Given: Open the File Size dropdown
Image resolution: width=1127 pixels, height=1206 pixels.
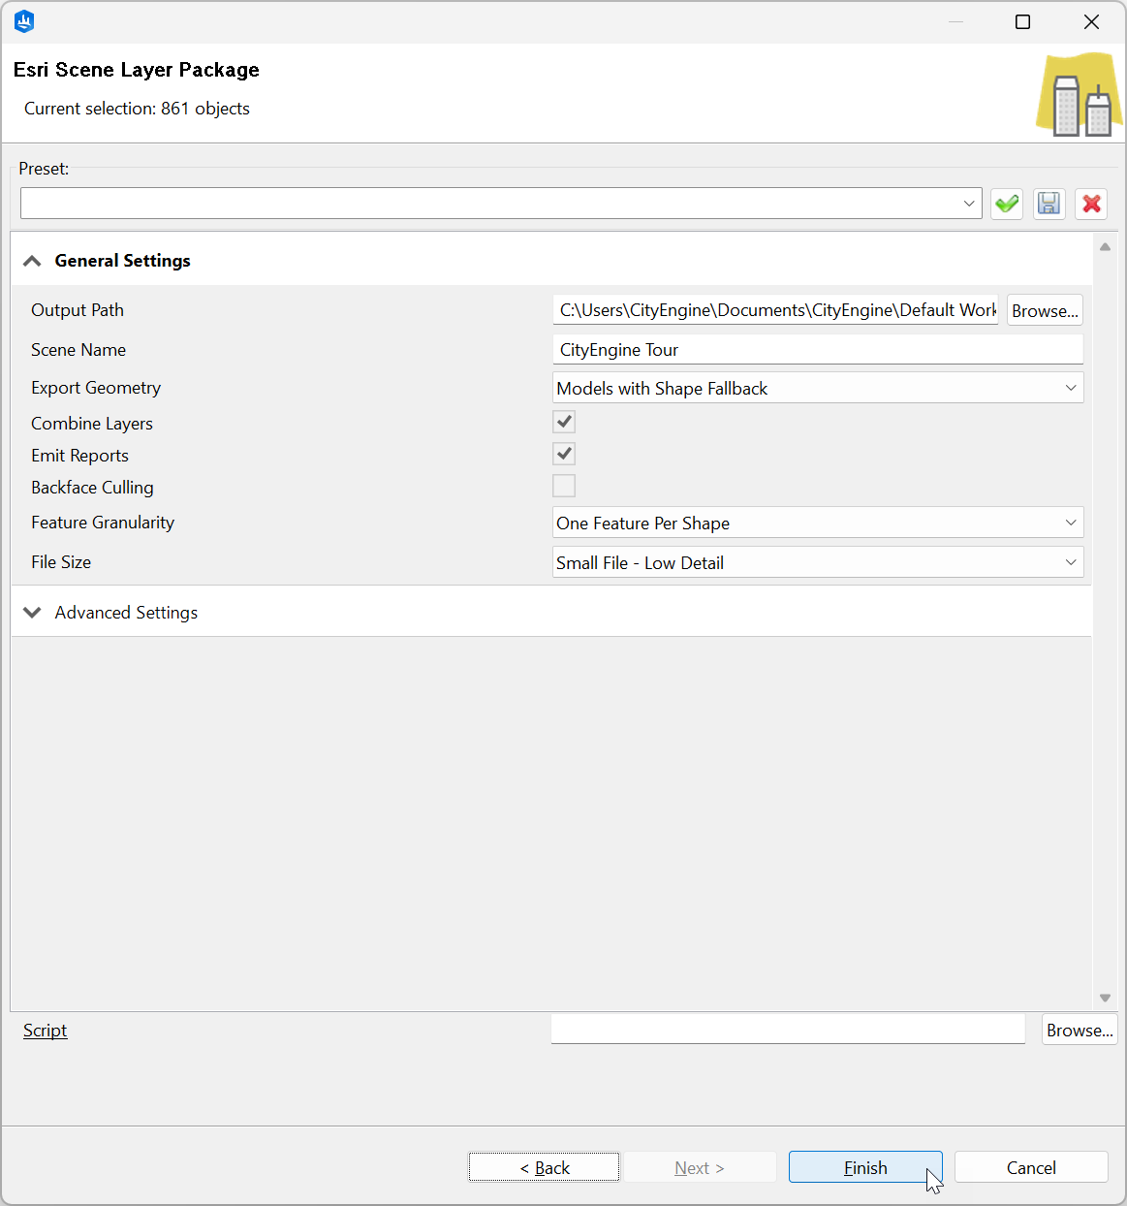Looking at the screenshot, I should 817,562.
